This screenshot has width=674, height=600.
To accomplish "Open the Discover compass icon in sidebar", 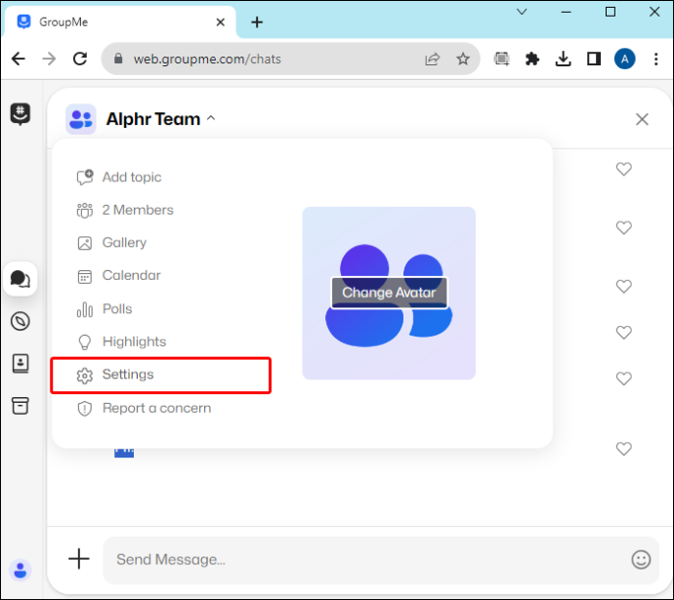I will point(21,321).
